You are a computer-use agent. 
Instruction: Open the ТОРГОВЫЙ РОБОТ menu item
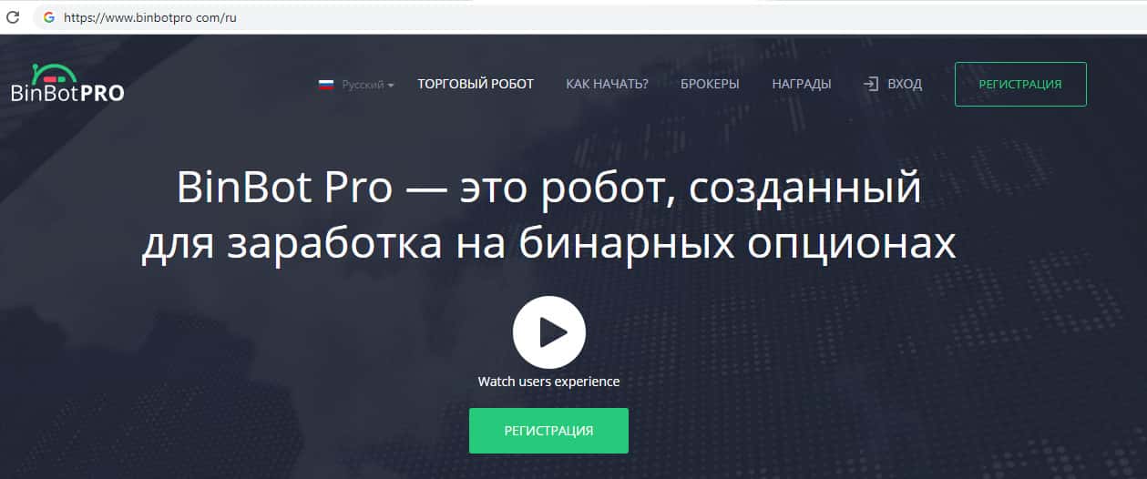[x=476, y=84]
